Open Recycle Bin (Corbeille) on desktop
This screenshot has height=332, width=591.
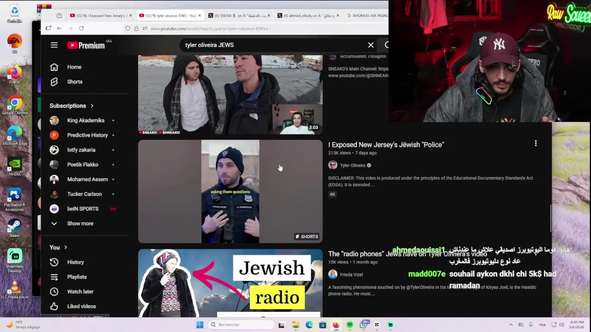[x=14, y=13]
